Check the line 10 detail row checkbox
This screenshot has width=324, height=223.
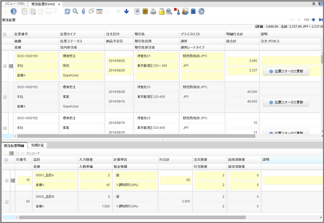[x=7, y=180]
